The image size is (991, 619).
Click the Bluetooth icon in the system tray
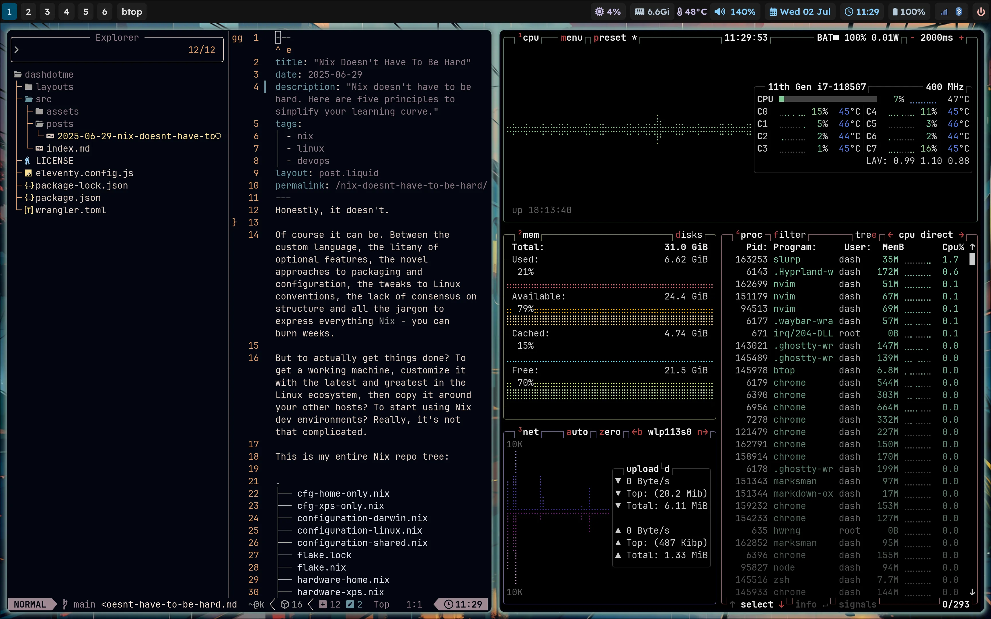(x=959, y=12)
